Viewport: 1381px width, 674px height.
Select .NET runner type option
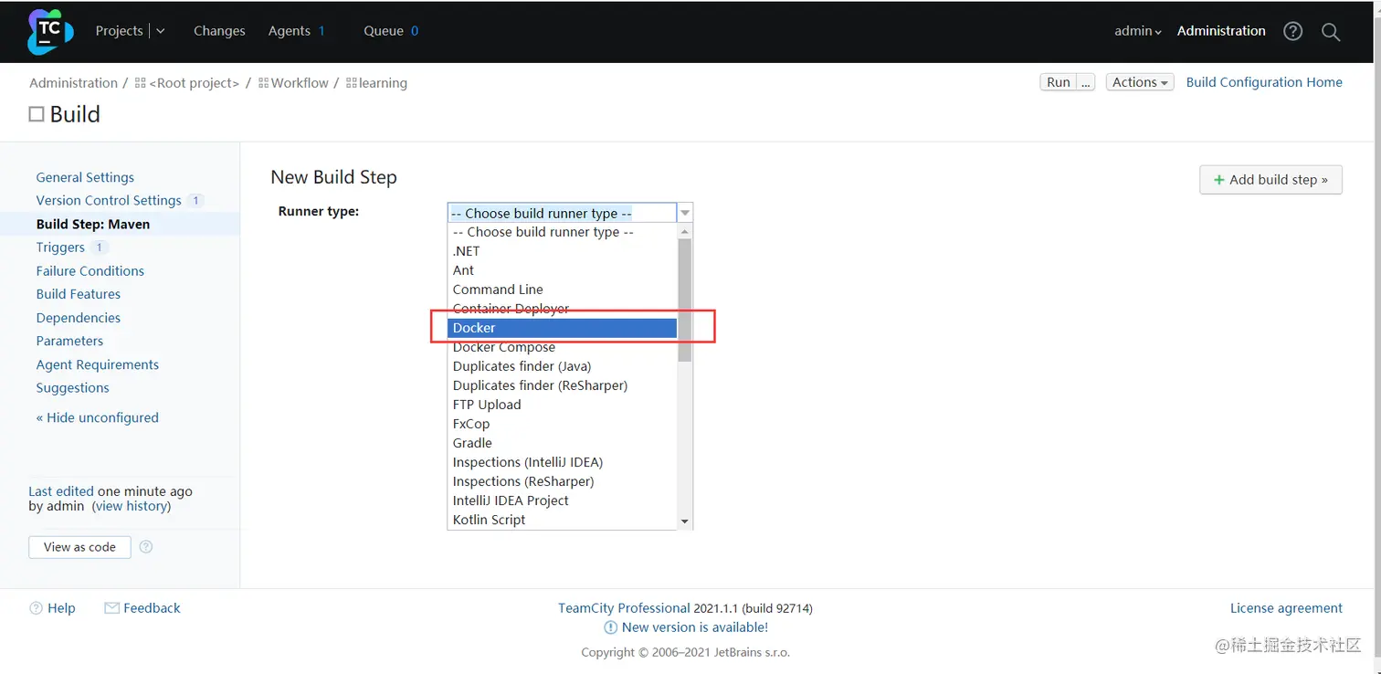point(563,251)
